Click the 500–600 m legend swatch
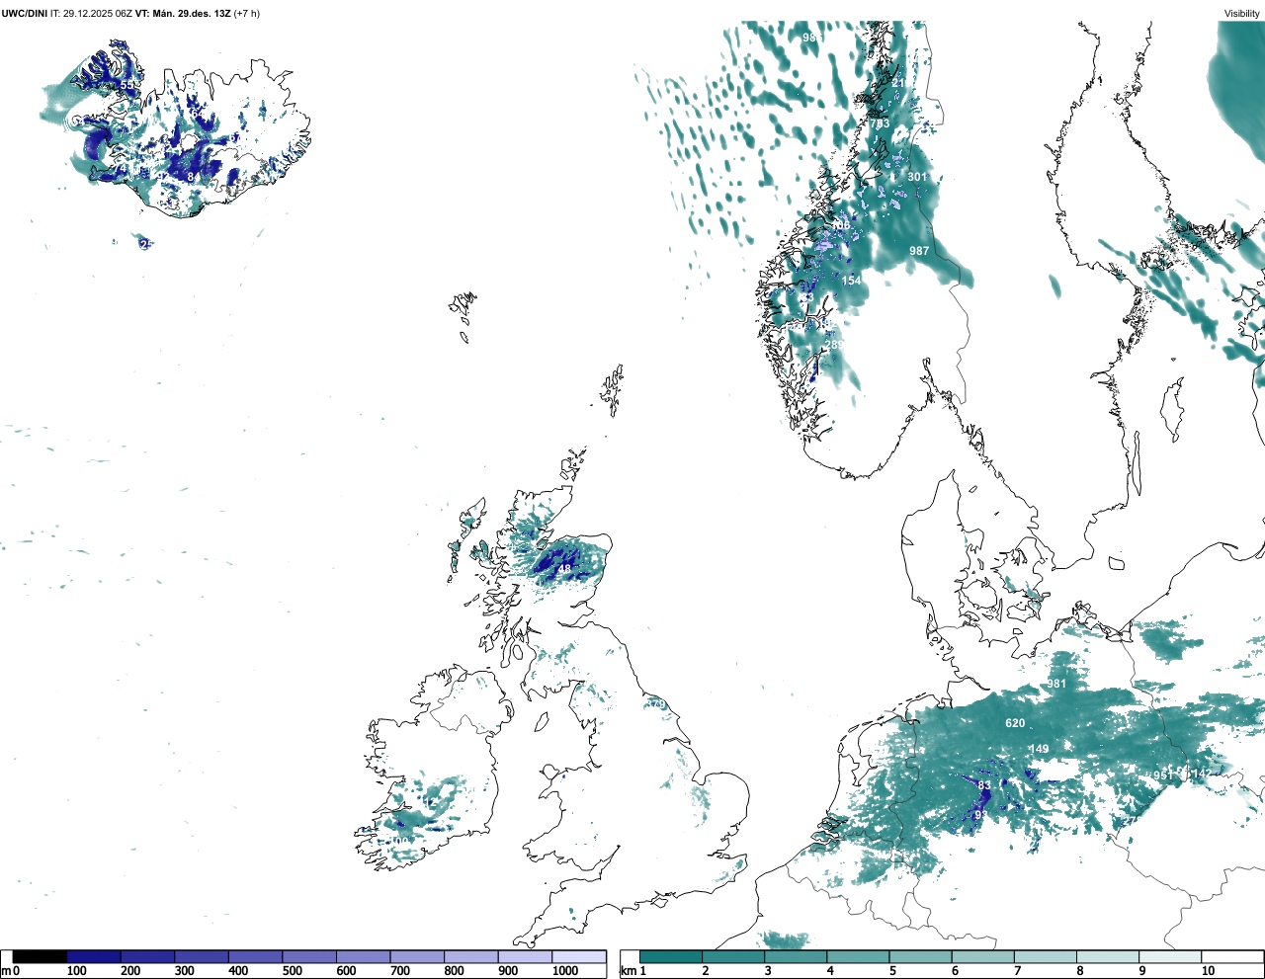1265x979 pixels. [309, 956]
